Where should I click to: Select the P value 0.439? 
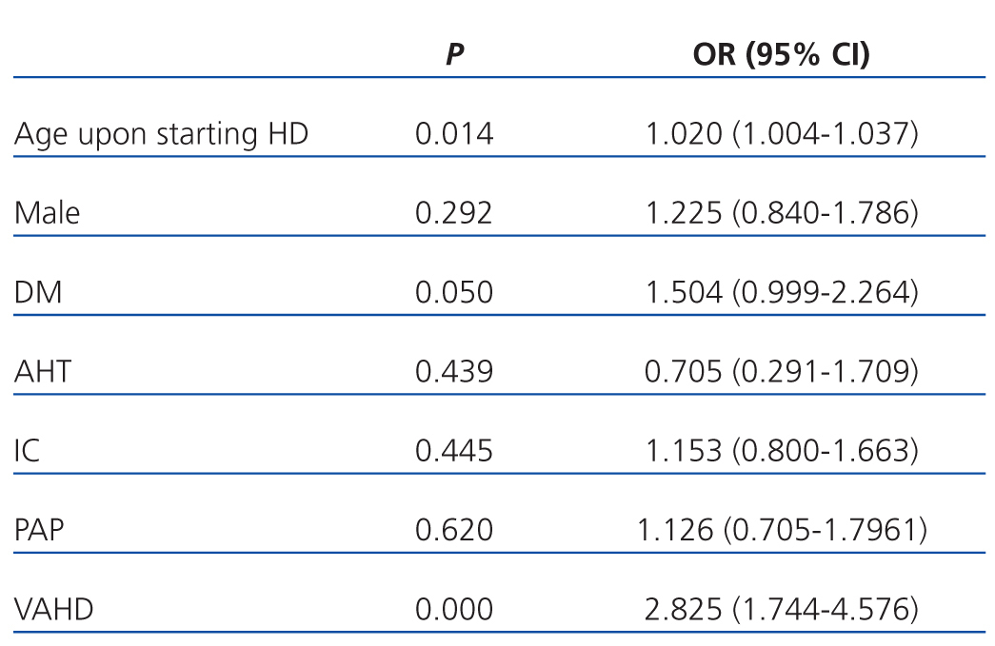point(454,371)
